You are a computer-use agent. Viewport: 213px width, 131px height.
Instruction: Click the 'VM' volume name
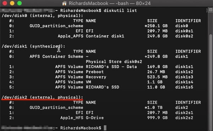[88, 82]
